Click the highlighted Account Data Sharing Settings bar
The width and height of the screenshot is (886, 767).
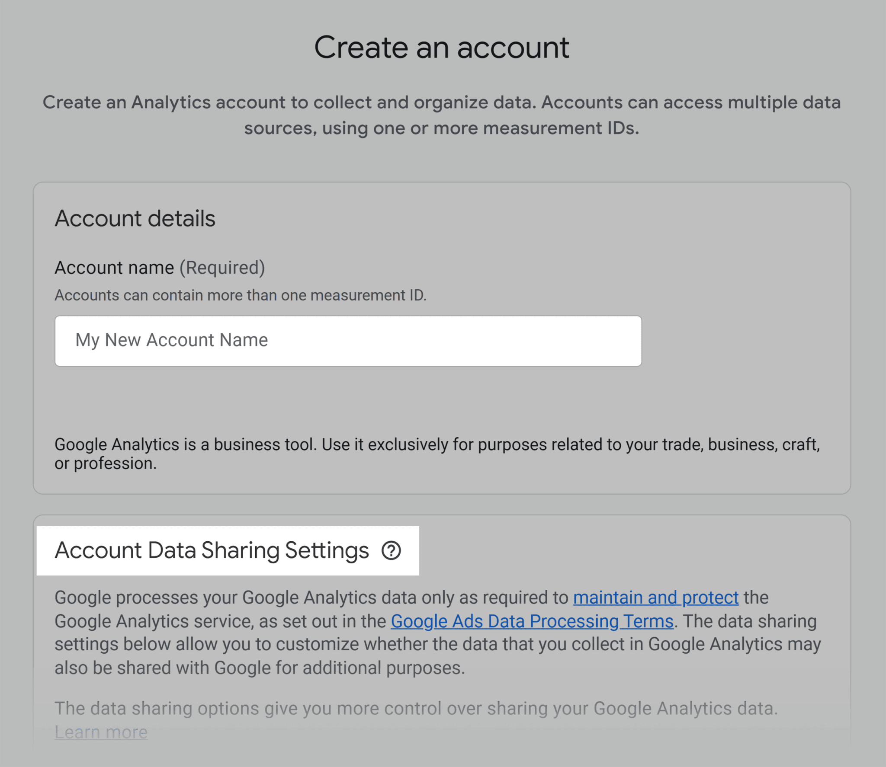[x=228, y=550]
